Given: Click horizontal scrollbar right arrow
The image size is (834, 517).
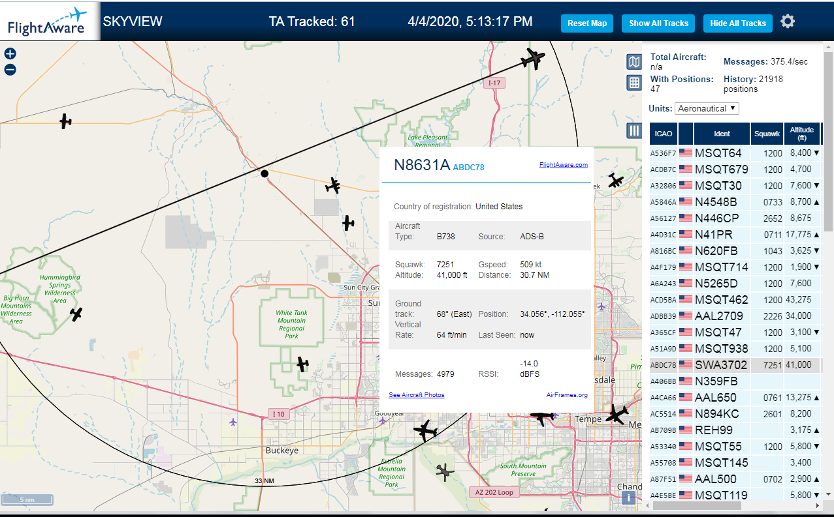Looking at the screenshot, I should tap(817, 505).
